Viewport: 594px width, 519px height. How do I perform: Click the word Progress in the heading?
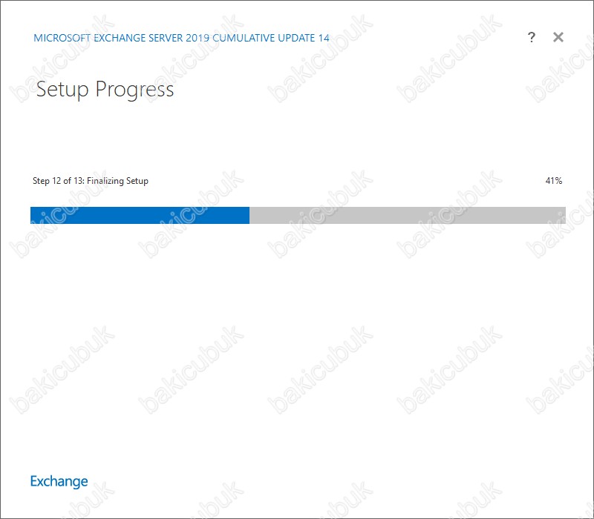134,90
